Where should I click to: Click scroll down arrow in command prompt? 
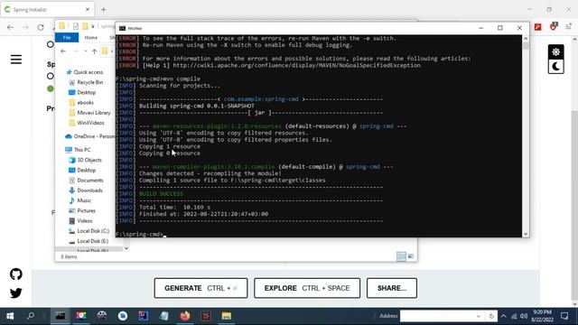[526, 234]
